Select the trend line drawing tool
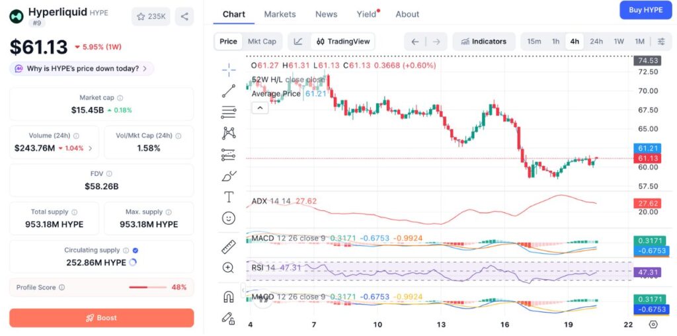 pyautogui.click(x=229, y=91)
